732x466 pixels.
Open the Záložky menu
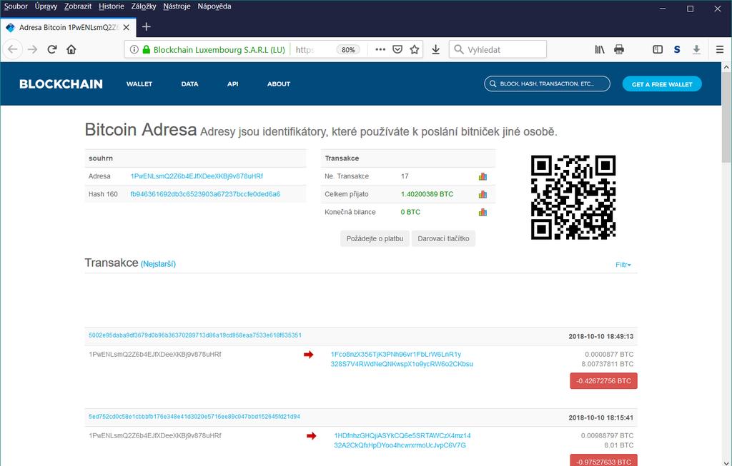144,6
